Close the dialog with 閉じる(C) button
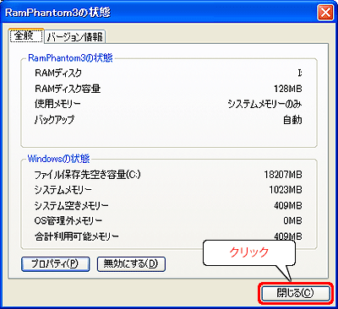 295,293
